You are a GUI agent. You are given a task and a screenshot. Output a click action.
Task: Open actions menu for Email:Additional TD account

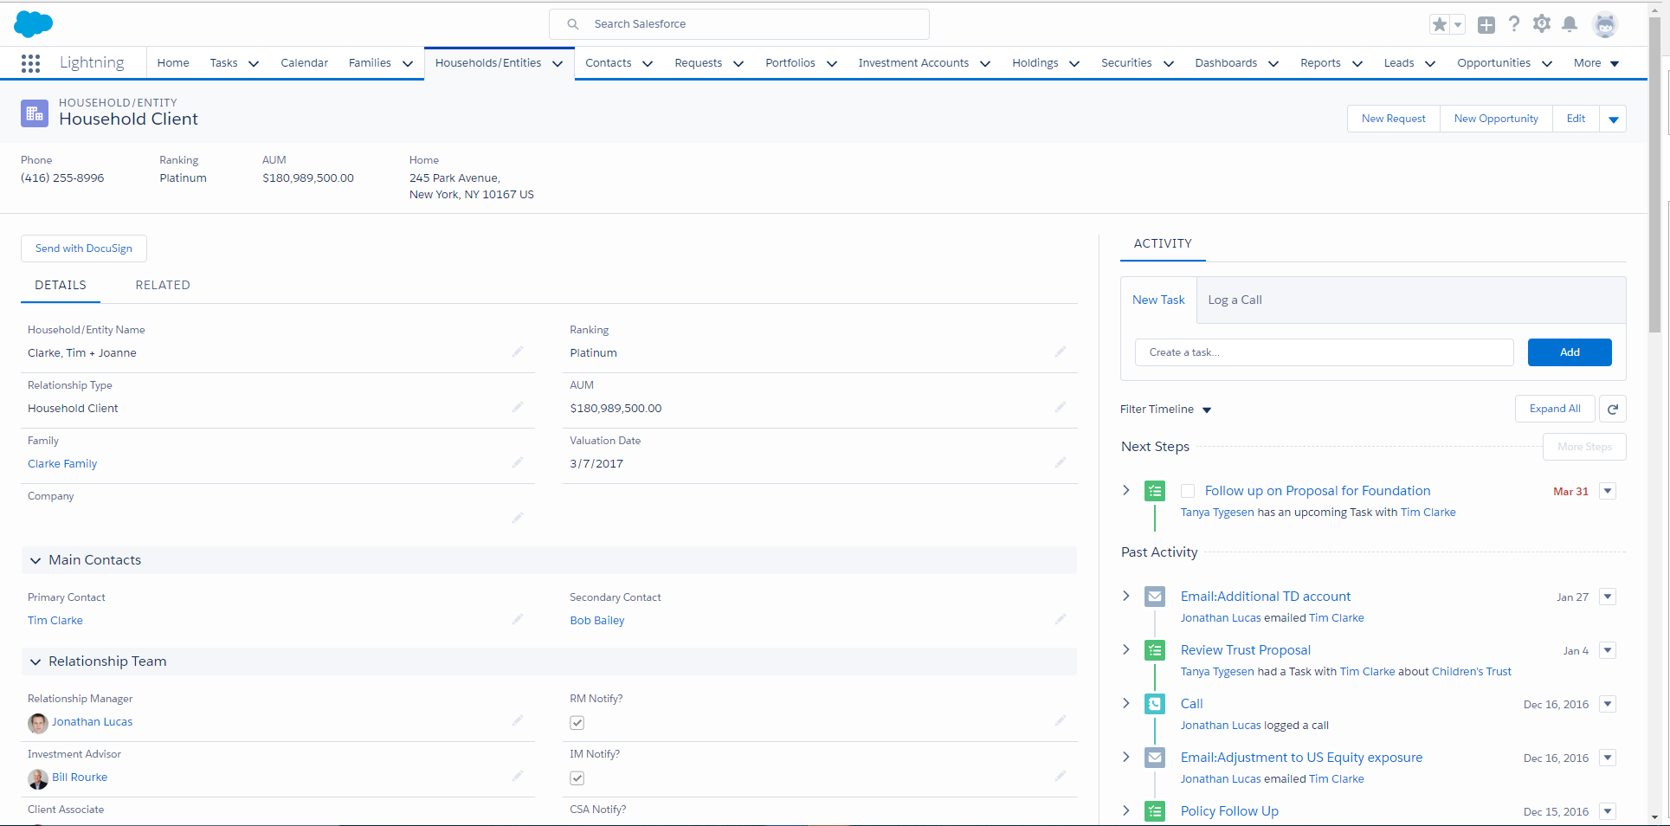click(1608, 597)
